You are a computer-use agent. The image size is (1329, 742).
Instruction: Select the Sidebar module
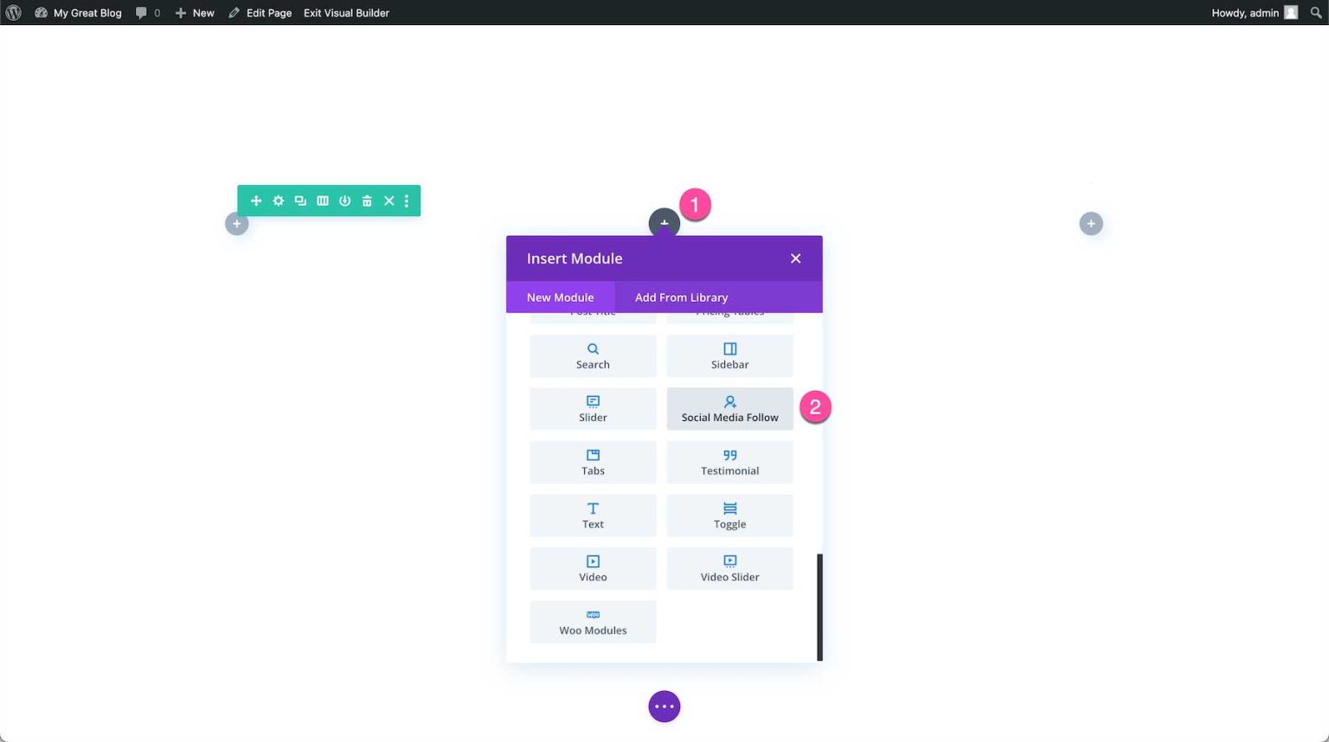click(x=729, y=355)
